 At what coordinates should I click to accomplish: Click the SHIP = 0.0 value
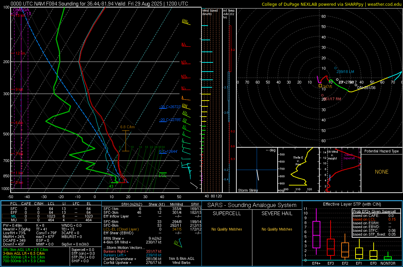pyautogui.click(x=80, y=261)
